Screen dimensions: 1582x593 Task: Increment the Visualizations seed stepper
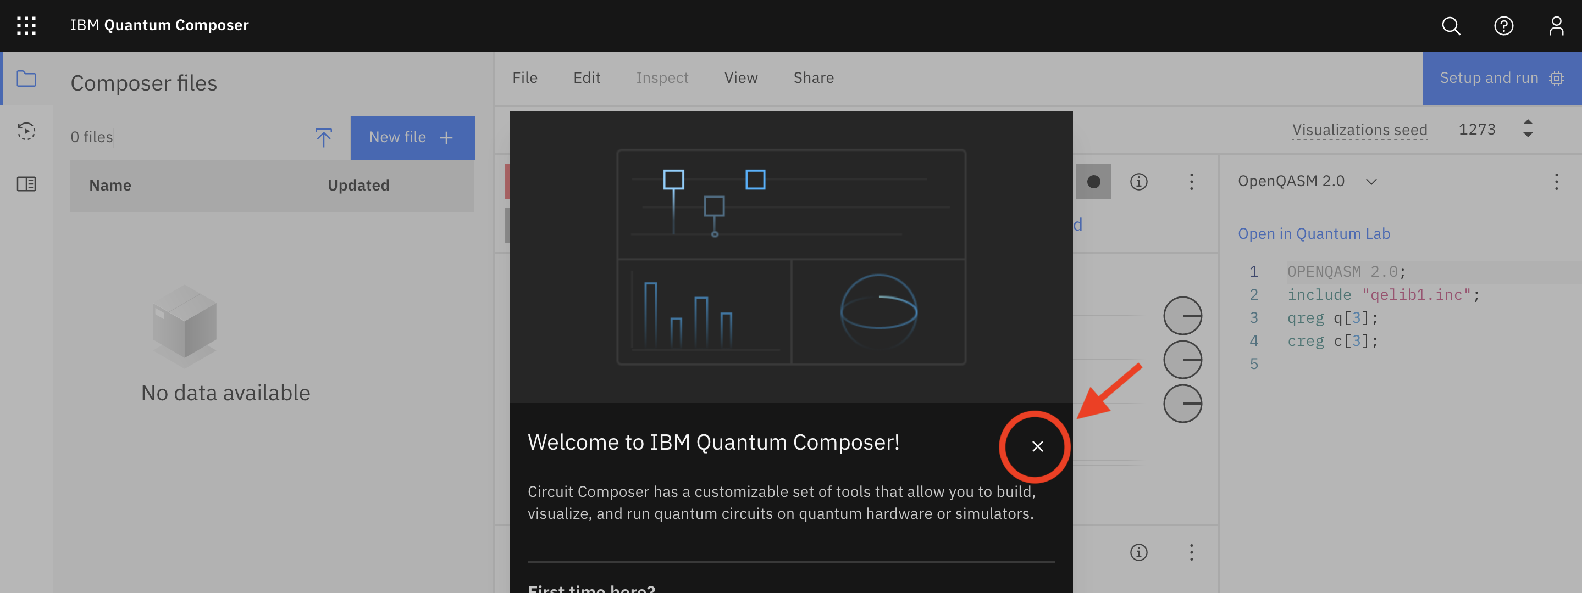coord(1528,122)
